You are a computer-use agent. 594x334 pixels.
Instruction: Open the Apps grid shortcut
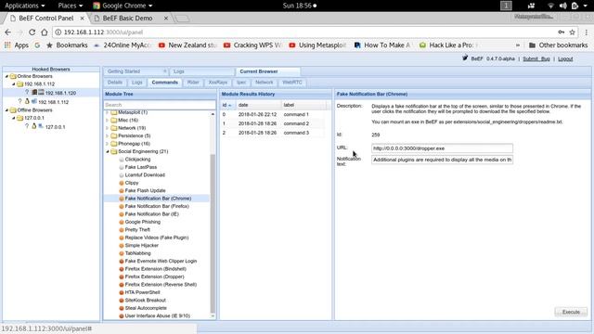click(x=17, y=45)
